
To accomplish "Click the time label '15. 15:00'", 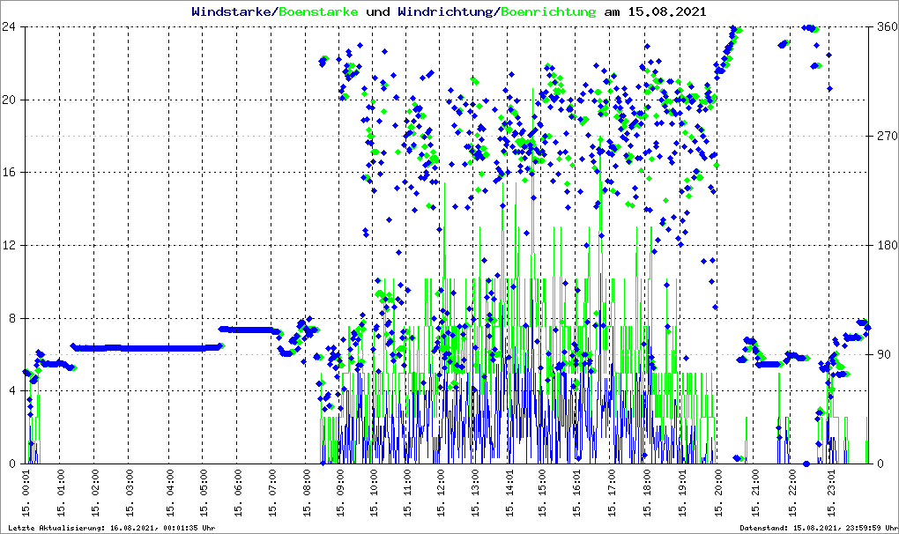I will click(x=542, y=493).
